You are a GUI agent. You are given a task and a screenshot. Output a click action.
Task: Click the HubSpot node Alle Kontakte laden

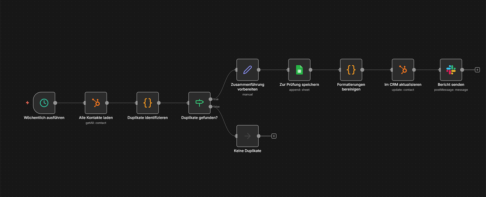(96, 103)
